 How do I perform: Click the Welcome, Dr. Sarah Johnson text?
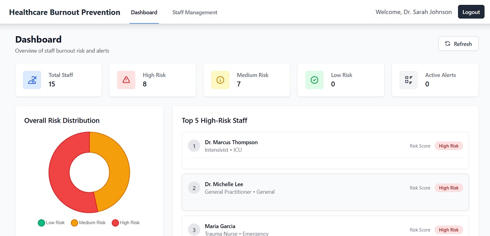pyautogui.click(x=414, y=12)
